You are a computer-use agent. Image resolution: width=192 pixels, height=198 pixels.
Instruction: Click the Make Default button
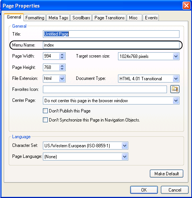tap(167, 174)
